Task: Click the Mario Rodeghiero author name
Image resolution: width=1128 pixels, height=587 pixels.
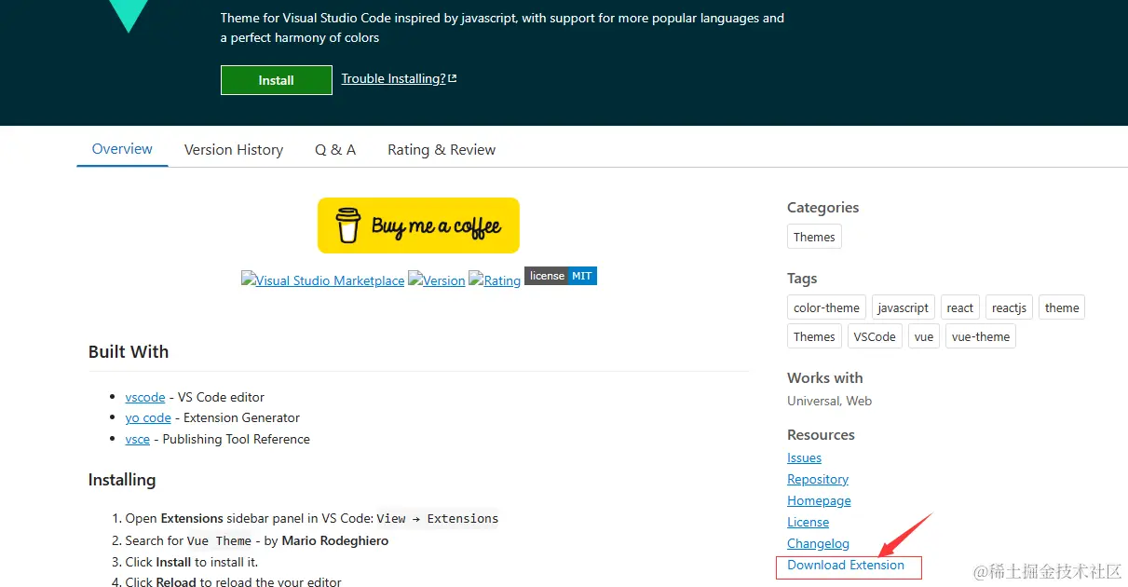Action: point(335,540)
